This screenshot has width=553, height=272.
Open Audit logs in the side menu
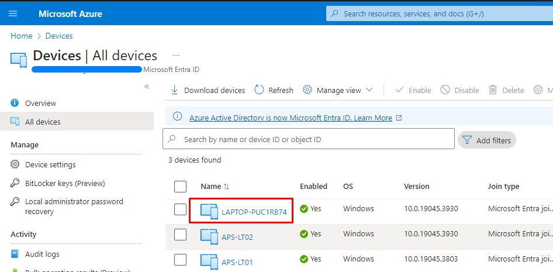point(42,254)
